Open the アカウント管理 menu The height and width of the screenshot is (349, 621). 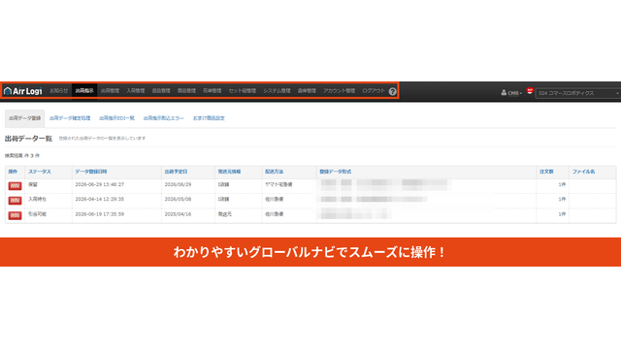(339, 90)
